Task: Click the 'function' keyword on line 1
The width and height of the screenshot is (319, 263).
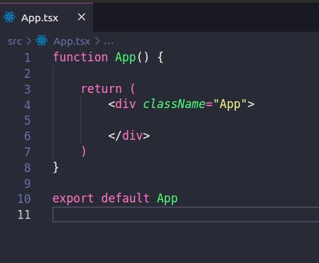Action: tap(81, 57)
